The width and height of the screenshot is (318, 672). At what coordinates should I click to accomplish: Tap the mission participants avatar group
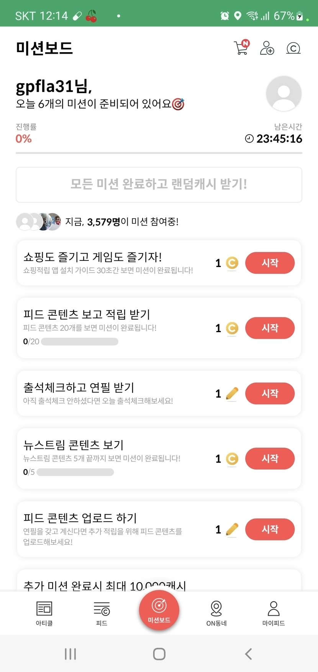38,222
